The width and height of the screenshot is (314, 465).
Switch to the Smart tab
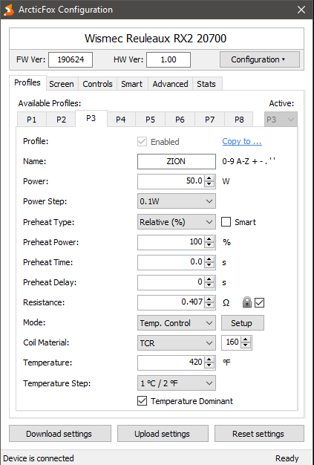coord(132,84)
